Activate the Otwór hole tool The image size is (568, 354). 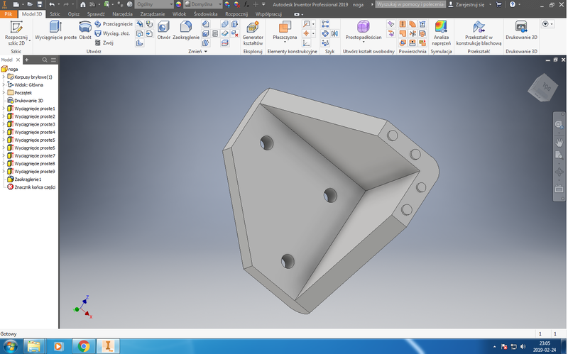click(x=164, y=31)
